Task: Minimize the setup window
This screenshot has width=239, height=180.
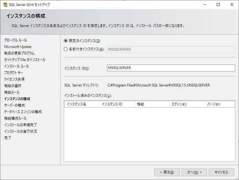Action: [205, 4]
